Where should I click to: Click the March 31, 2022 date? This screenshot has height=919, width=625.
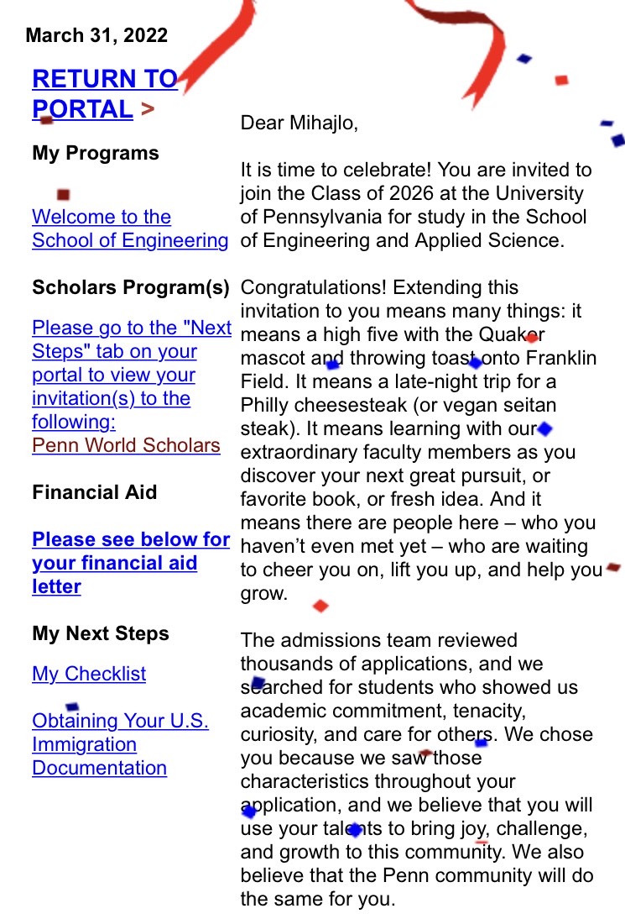96,35
